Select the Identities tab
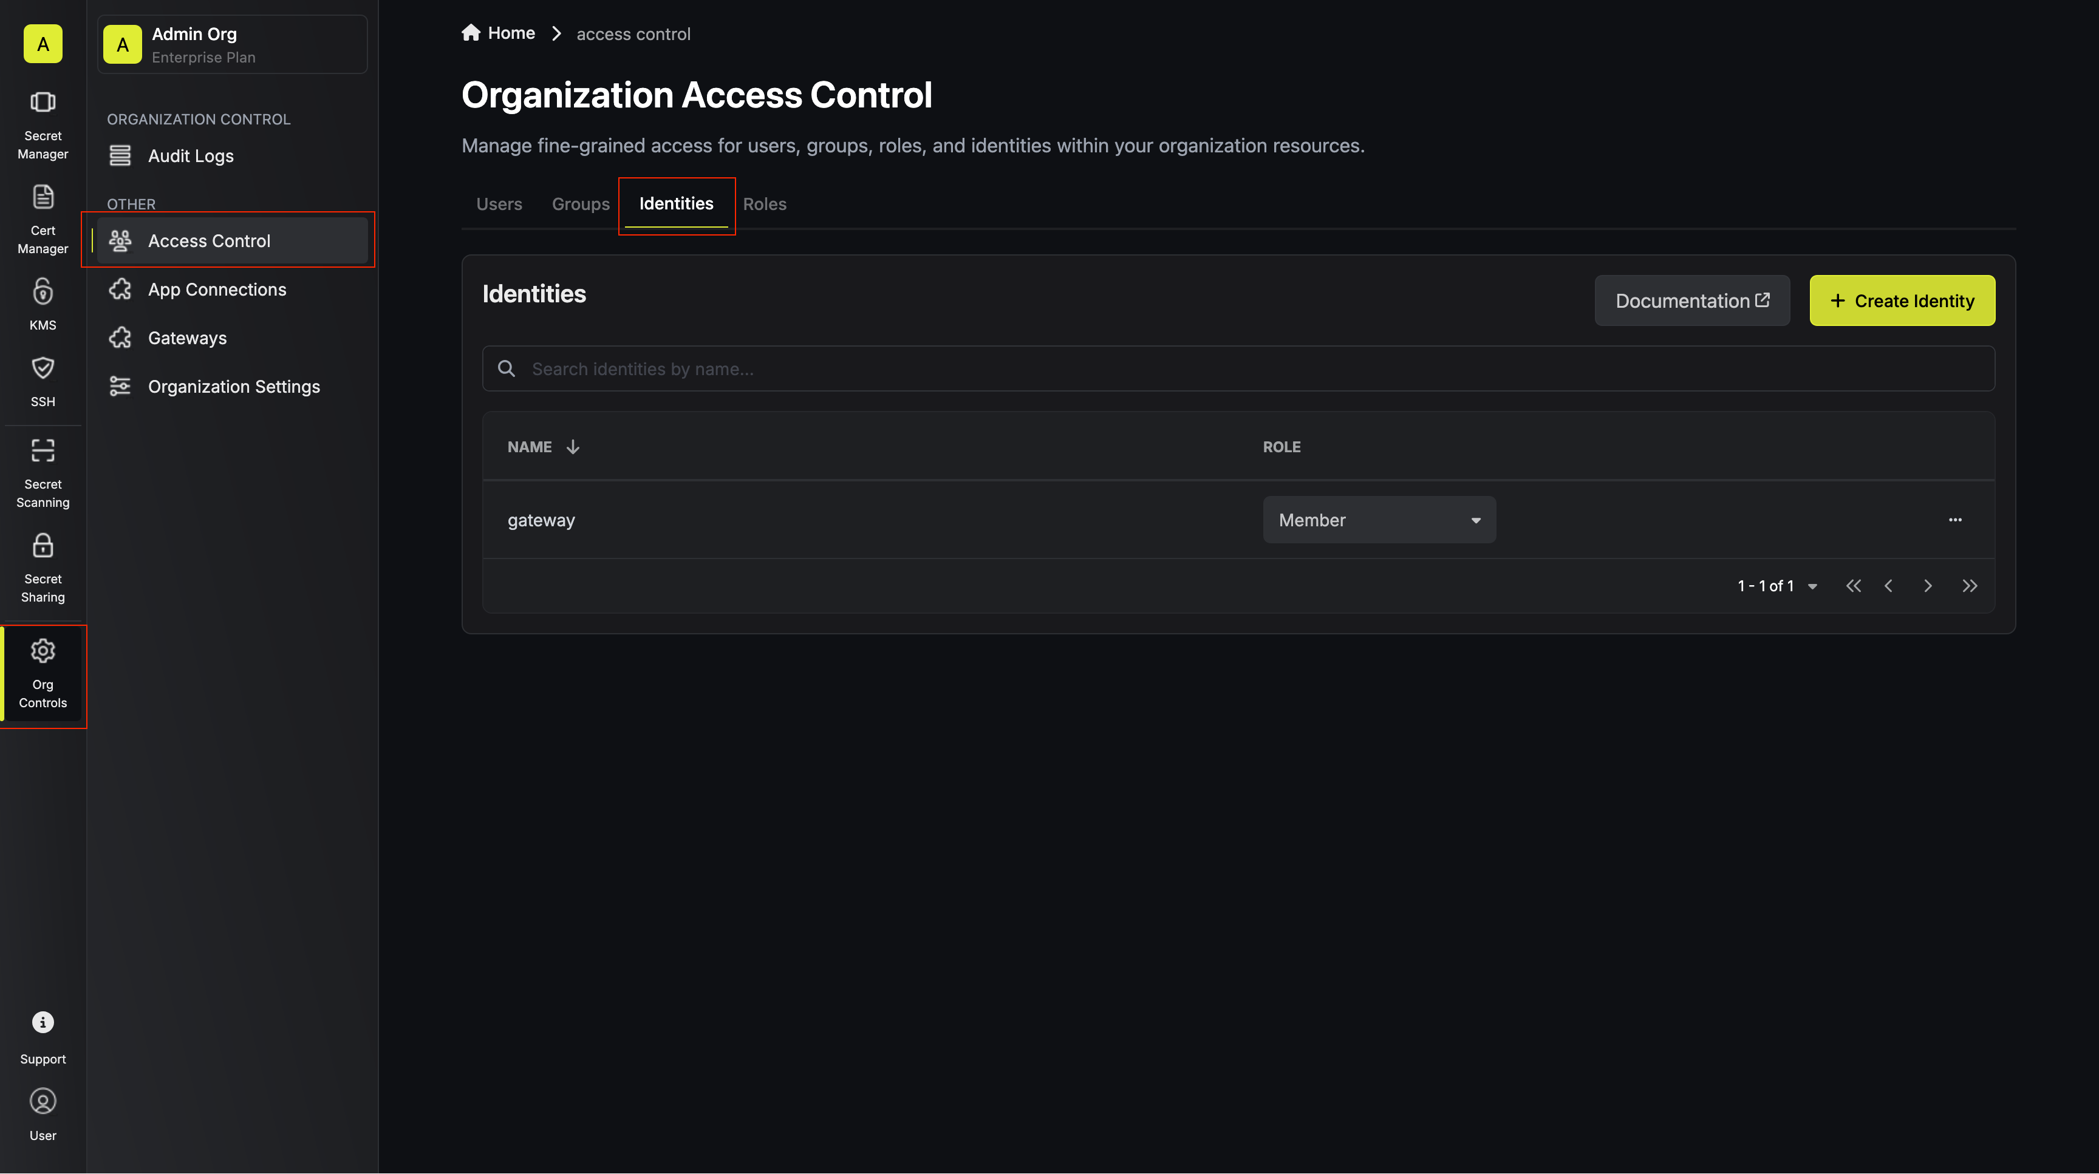The height and width of the screenshot is (1174, 2099). coord(675,203)
